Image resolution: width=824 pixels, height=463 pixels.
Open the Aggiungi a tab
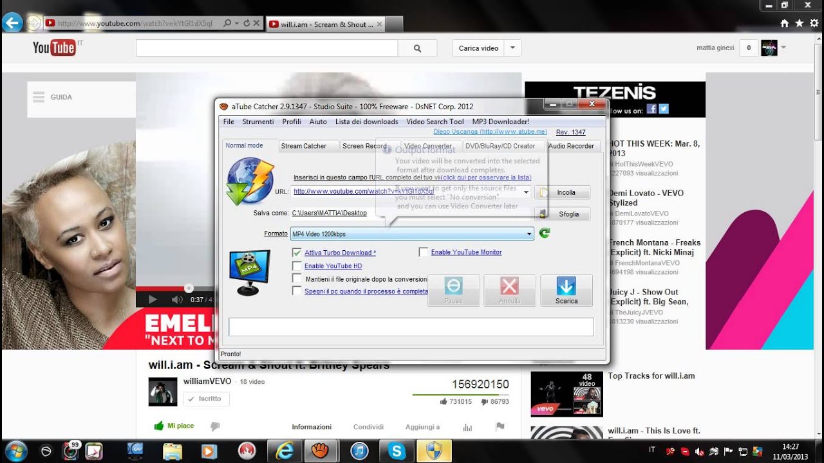coord(422,427)
